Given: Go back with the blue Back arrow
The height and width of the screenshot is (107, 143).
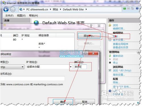Looking at the screenshot, I should point(6,9).
